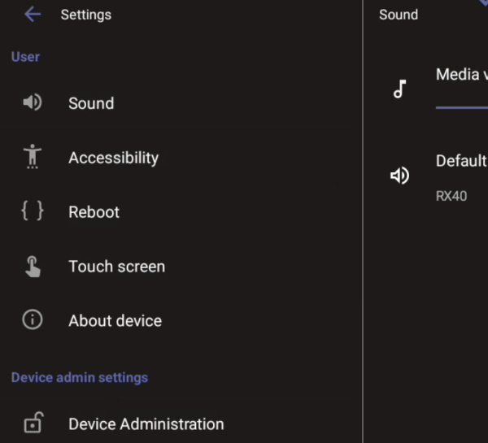488x443 pixels.
Task: Click the Device Administration lock icon
Action: [33, 423]
